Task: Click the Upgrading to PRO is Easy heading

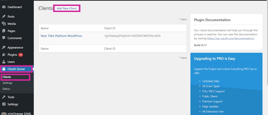Action: (215, 59)
